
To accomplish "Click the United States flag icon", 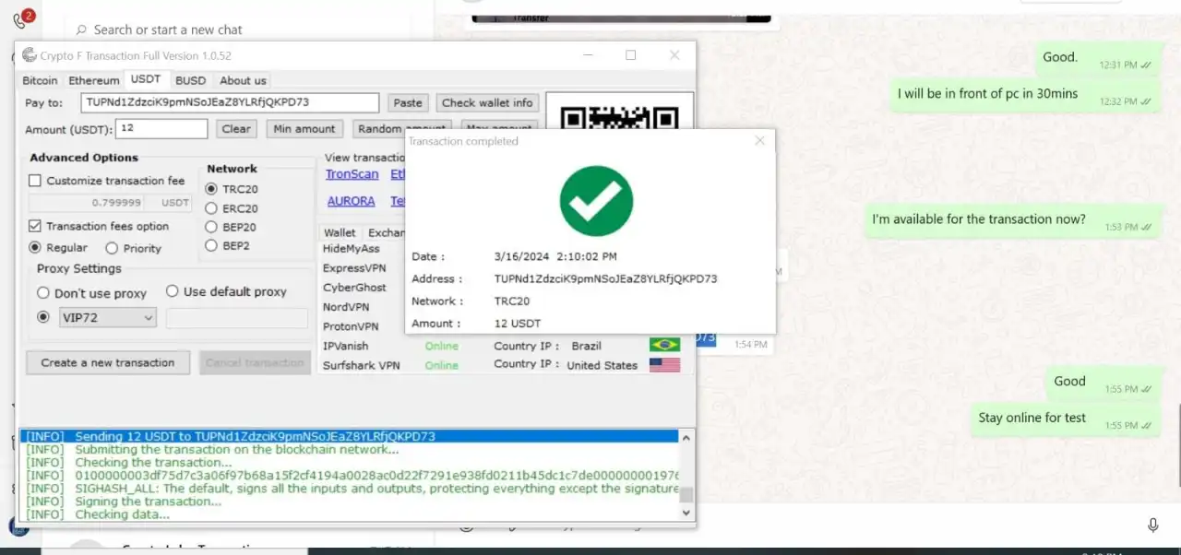I will click(664, 365).
